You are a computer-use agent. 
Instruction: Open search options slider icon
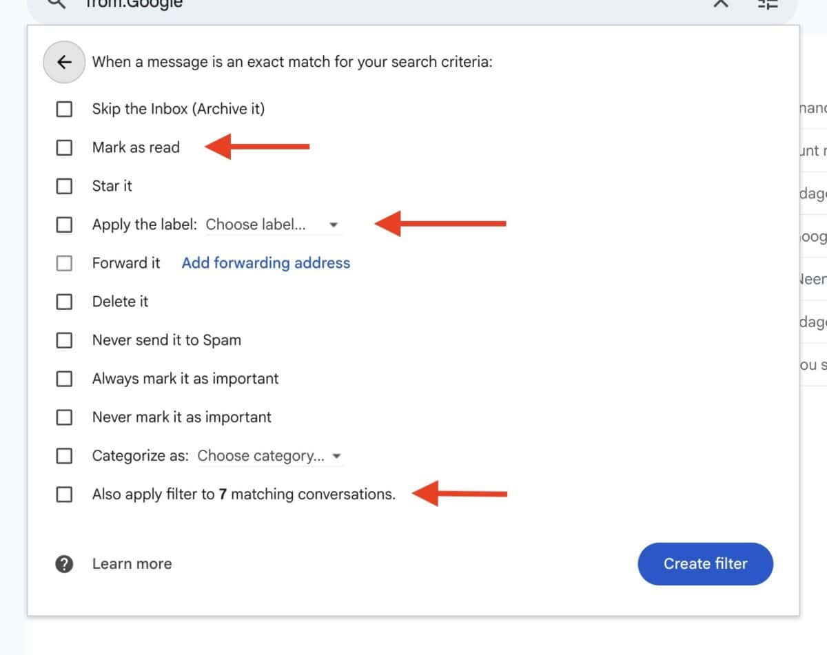[767, 3]
